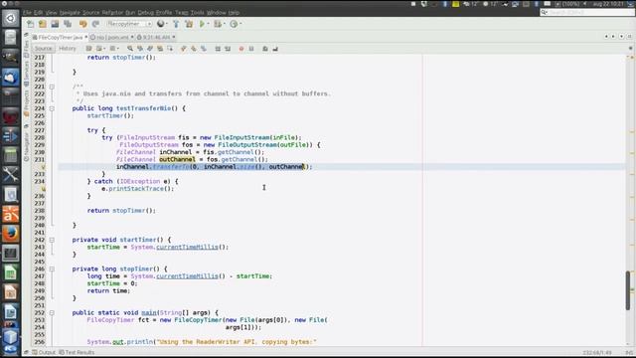Open the project configuration combo box
The height and width of the screenshot is (358, 636).
coord(129,24)
